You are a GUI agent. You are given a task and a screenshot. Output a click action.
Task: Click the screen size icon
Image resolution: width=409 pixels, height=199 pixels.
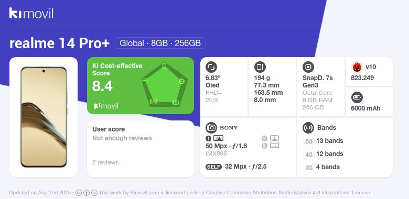point(211,67)
